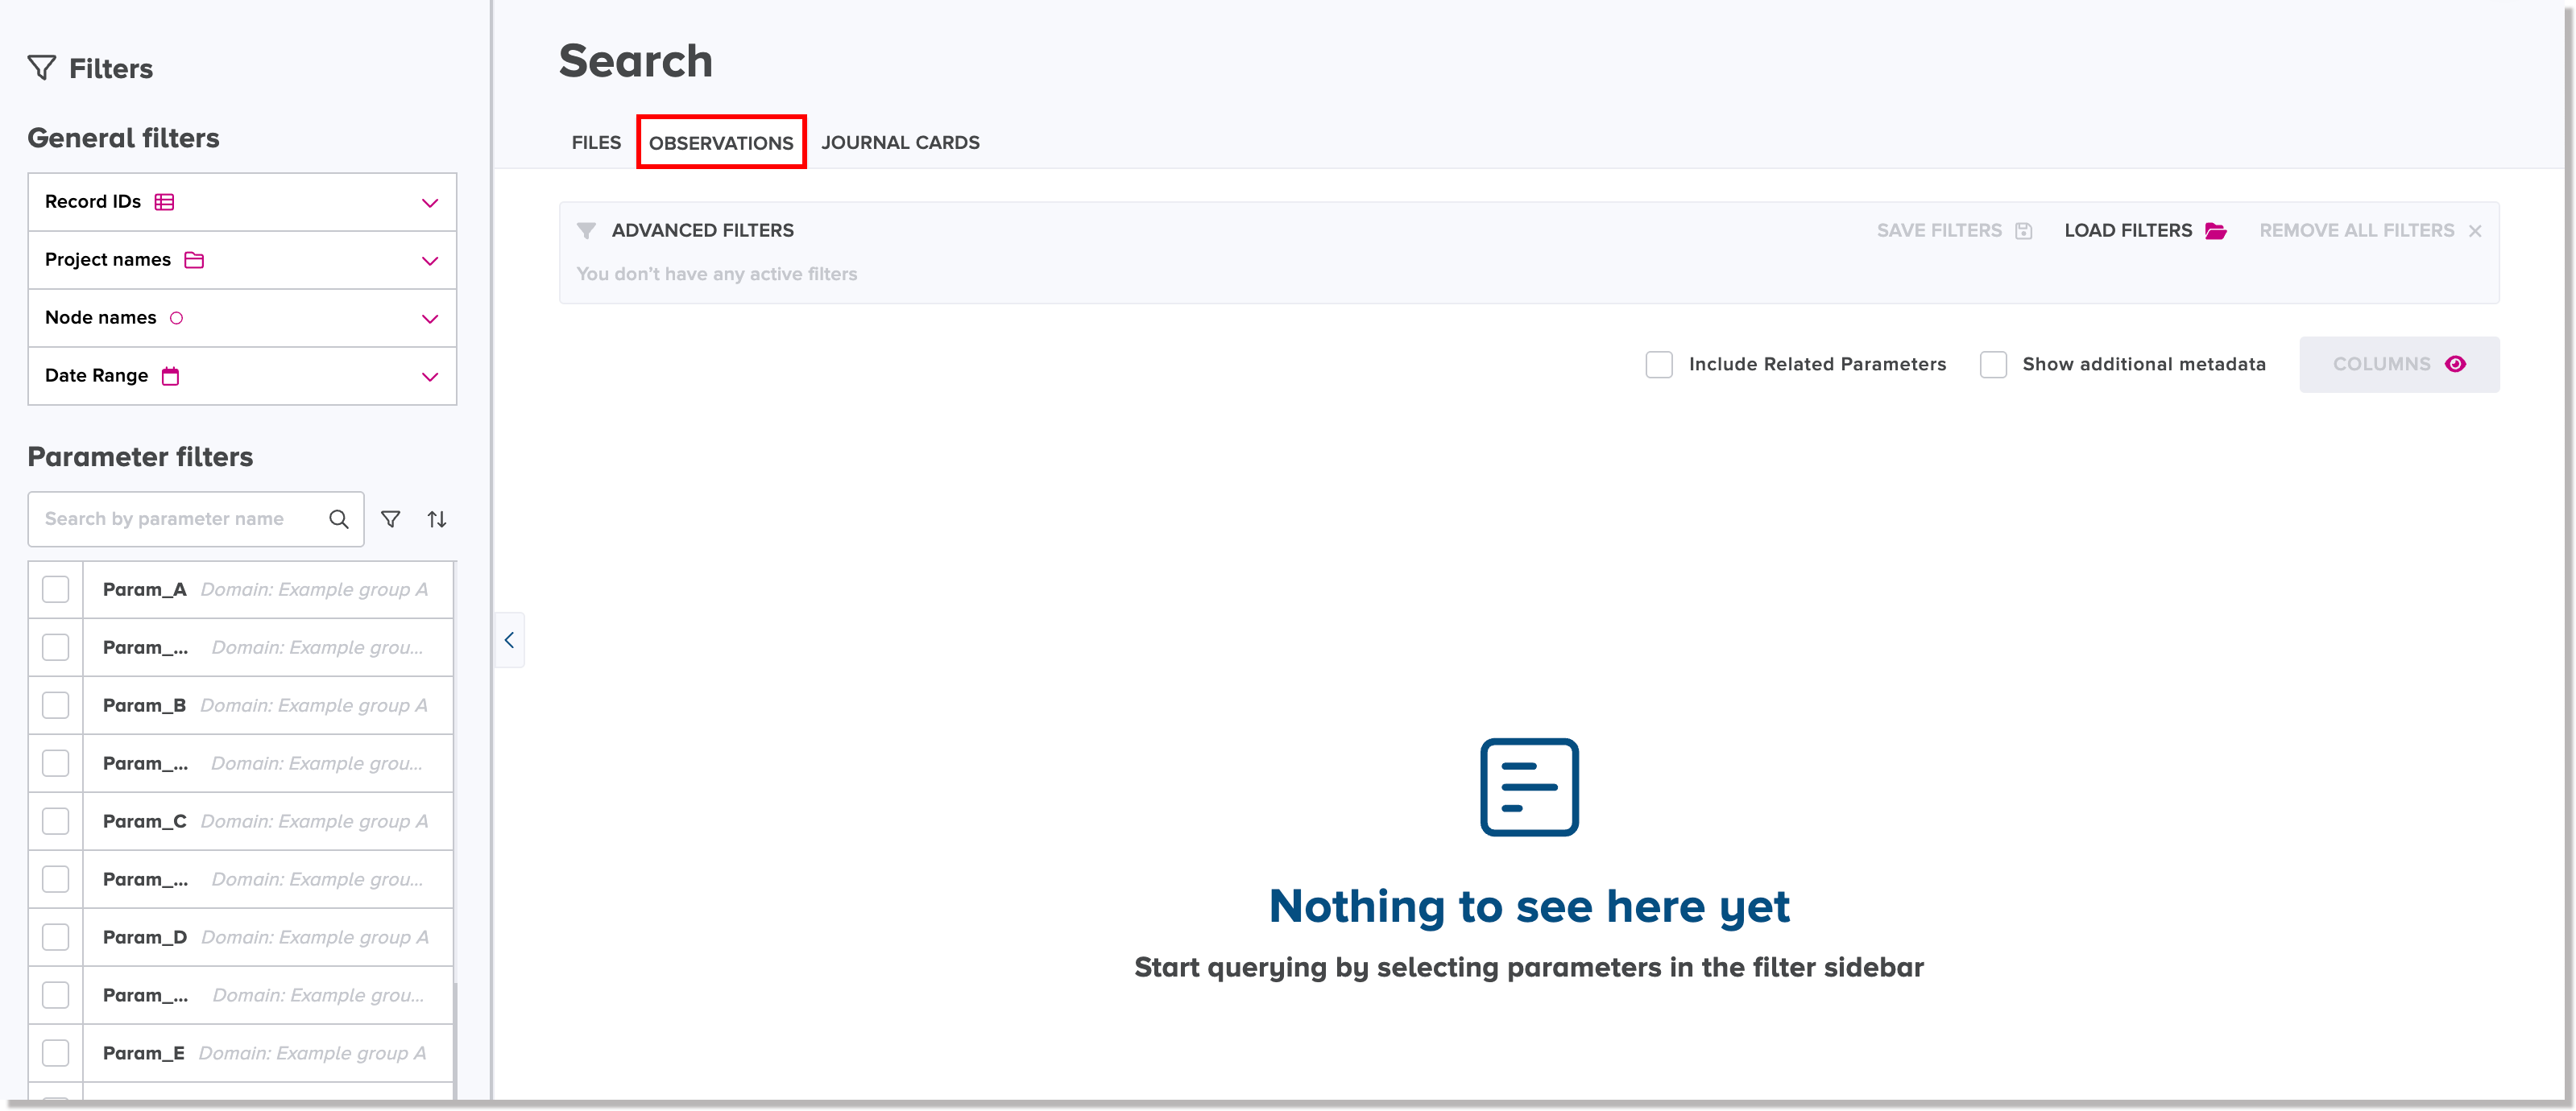This screenshot has height=1111, width=2576.
Task: Tick the checkbox between Param_D and Param_E
Action: click(x=56, y=995)
